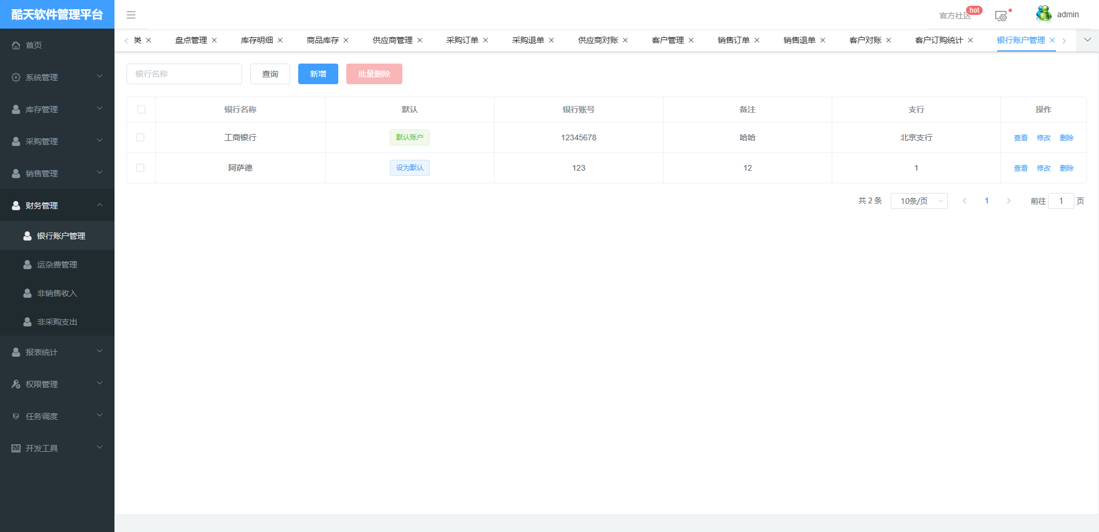Check the 工商银行 row checkbox

[x=140, y=137]
